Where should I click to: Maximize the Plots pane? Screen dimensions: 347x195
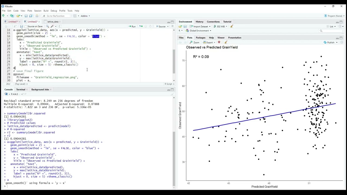click(x=341, y=38)
